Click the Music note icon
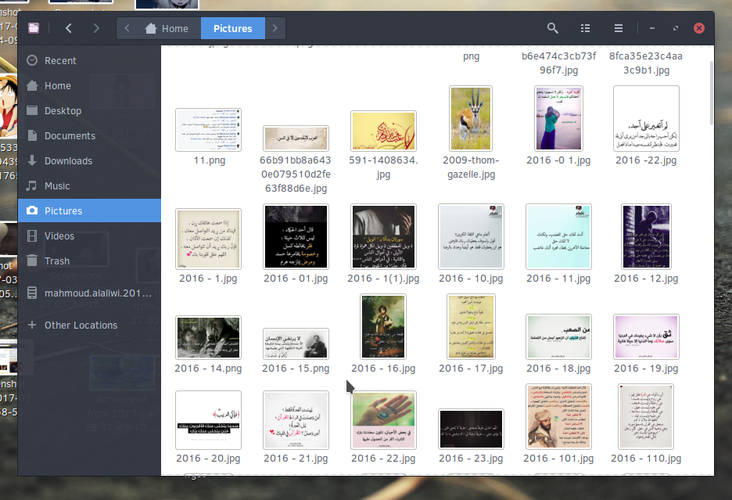This screenshot has height=500, width=732. pos(31,185)
